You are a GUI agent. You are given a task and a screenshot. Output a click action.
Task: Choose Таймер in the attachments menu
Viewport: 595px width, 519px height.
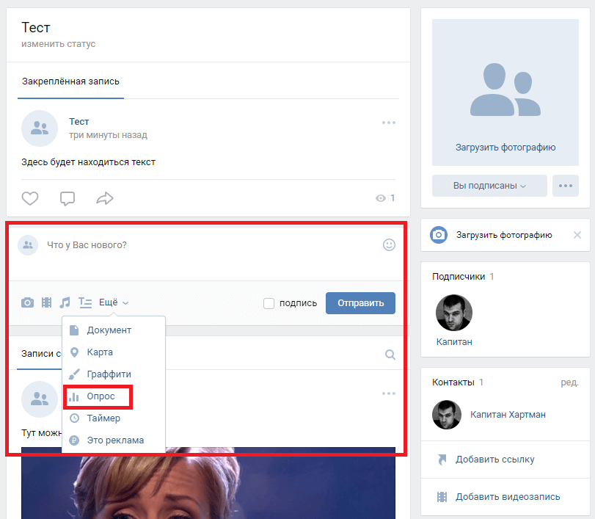(103, 418)
